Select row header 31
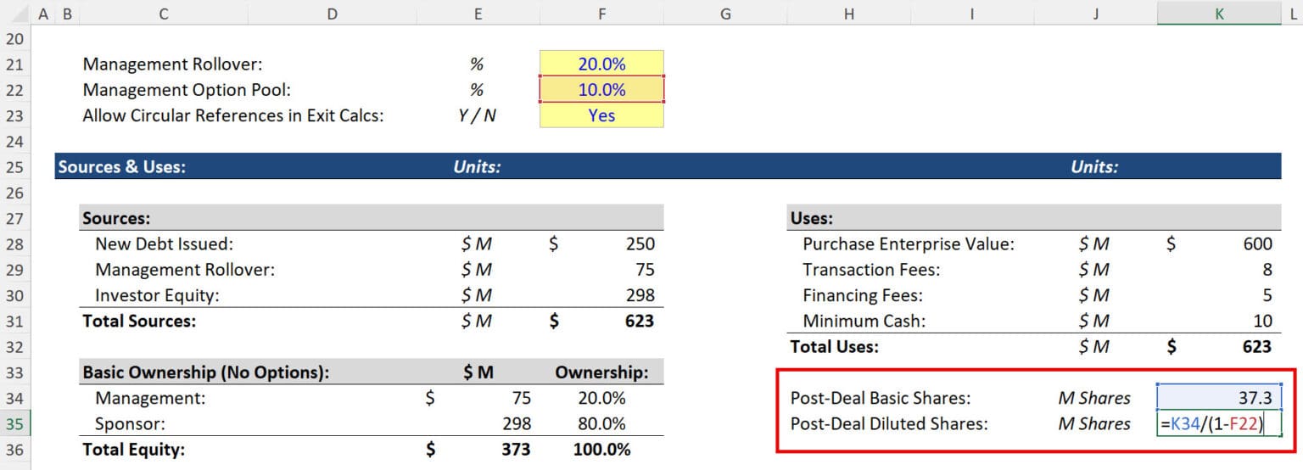Screen dimensions: 1303x470 tap(15, 321)
